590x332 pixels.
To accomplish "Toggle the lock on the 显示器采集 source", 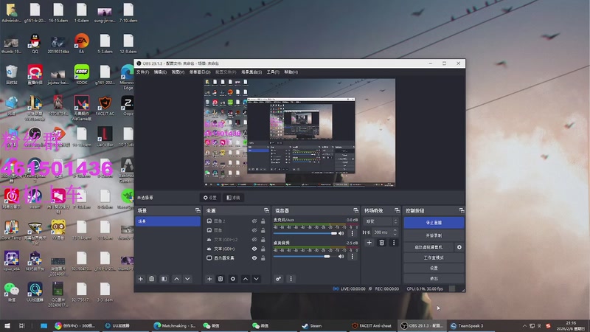I will pos(263,258).
